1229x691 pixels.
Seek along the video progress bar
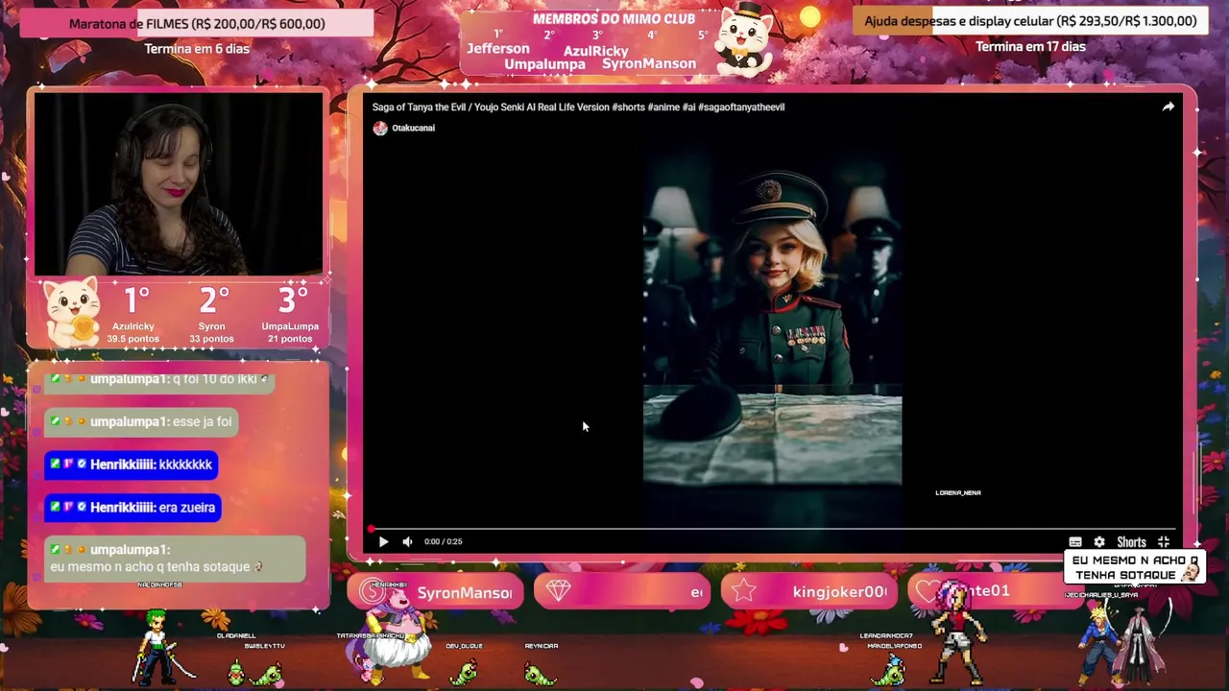[771, 529]
